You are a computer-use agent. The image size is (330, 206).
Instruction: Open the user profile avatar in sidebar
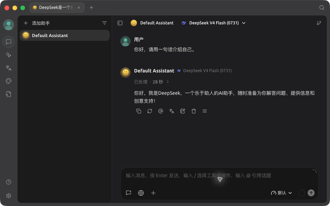click(x=9, y=25)
